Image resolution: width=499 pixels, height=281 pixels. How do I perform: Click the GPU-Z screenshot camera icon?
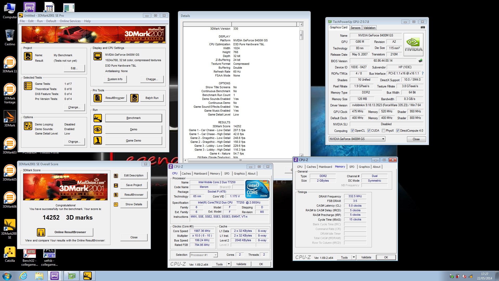423,27
